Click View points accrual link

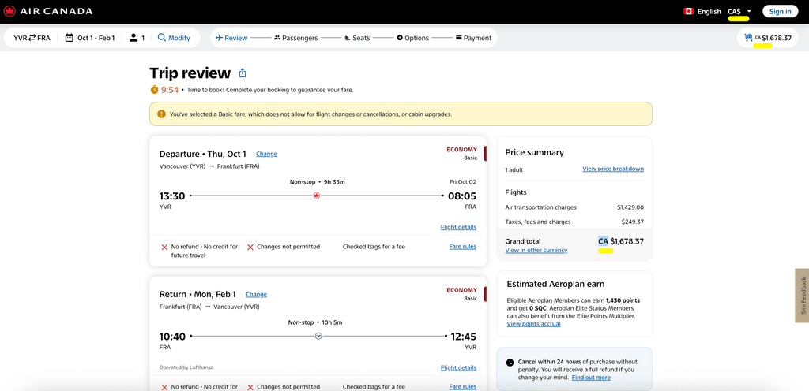pos(533,324)
